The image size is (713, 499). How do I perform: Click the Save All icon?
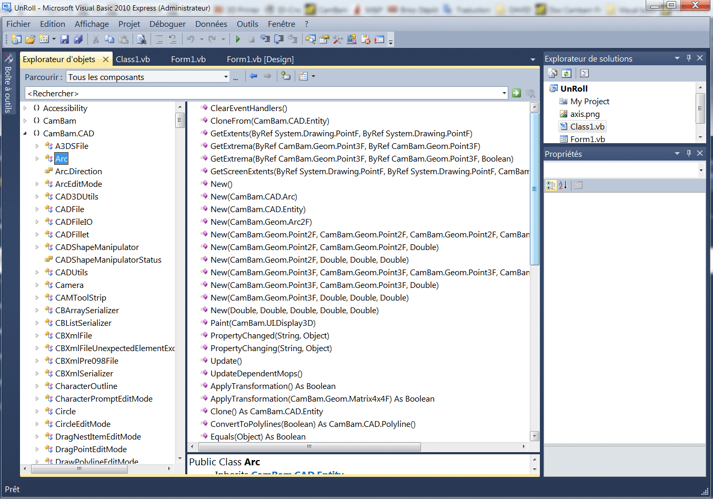[x=78, y=39]
